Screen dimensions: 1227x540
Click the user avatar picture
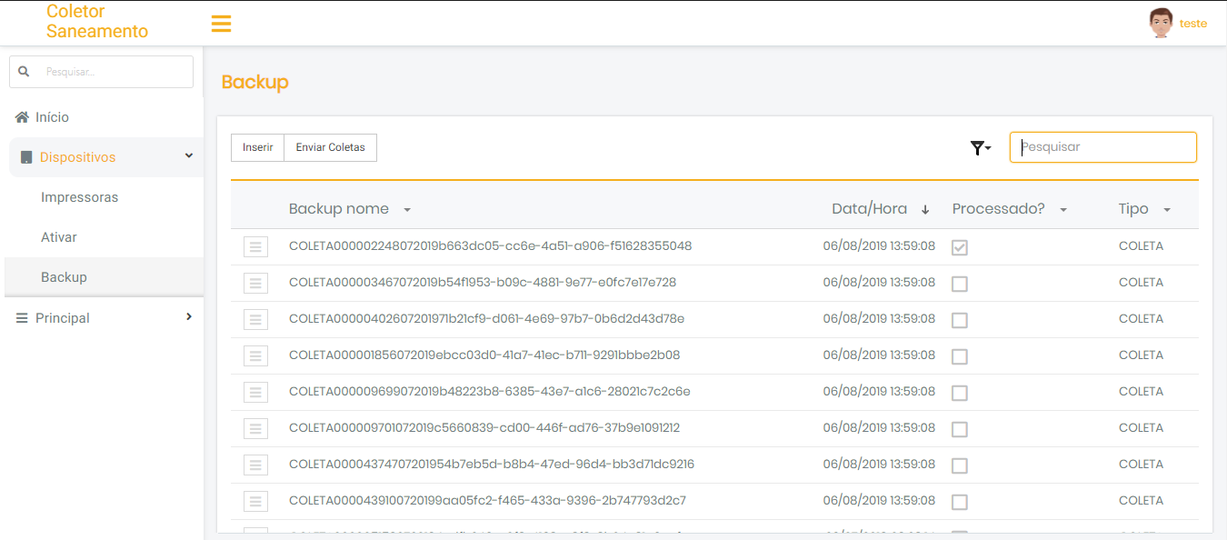pos(1161,23)
